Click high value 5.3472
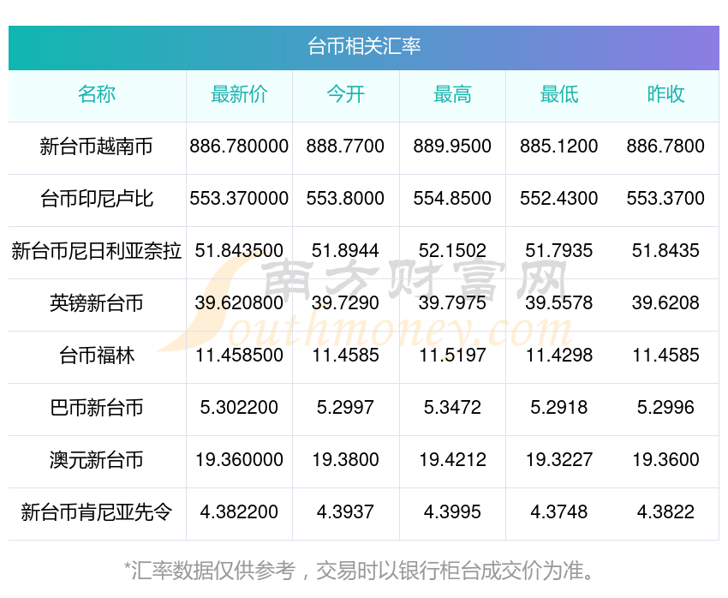Viewport: 728px width, 598px height. pyautogui.click(x=452, y=408)
